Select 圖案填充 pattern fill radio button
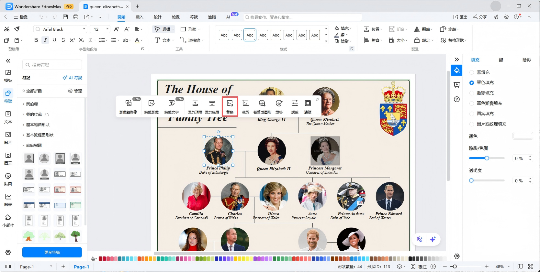The height and width of the screenshot is (272, 540). coord(472,114)
